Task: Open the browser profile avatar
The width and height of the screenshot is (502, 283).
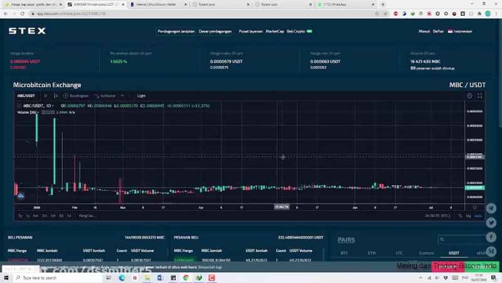Action: click(488, 13)
